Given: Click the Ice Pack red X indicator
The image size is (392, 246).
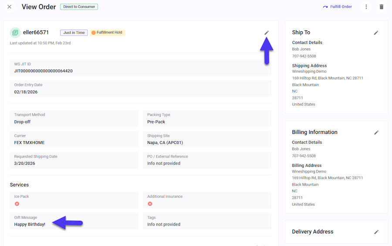Looking at the screenshot, I should 17,204.
